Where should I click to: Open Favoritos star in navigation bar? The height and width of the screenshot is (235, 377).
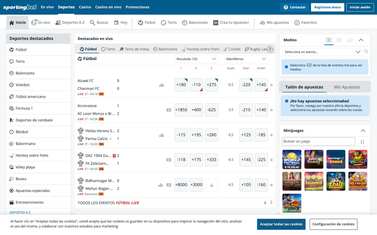tap(305, 23)
